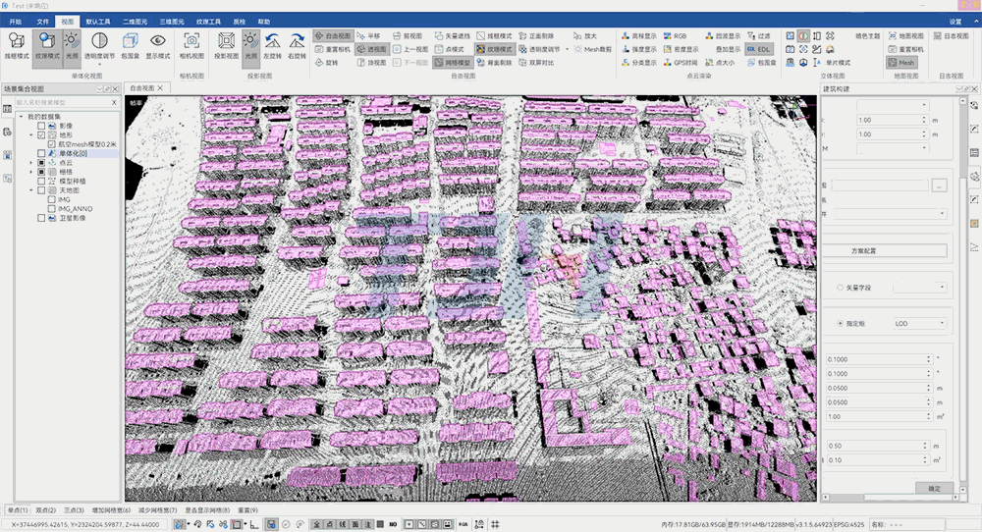Uncheck the 航空mesh模型0.2米 layer checkbox
This screenshot has width=982, height=532.
[52, 144]
